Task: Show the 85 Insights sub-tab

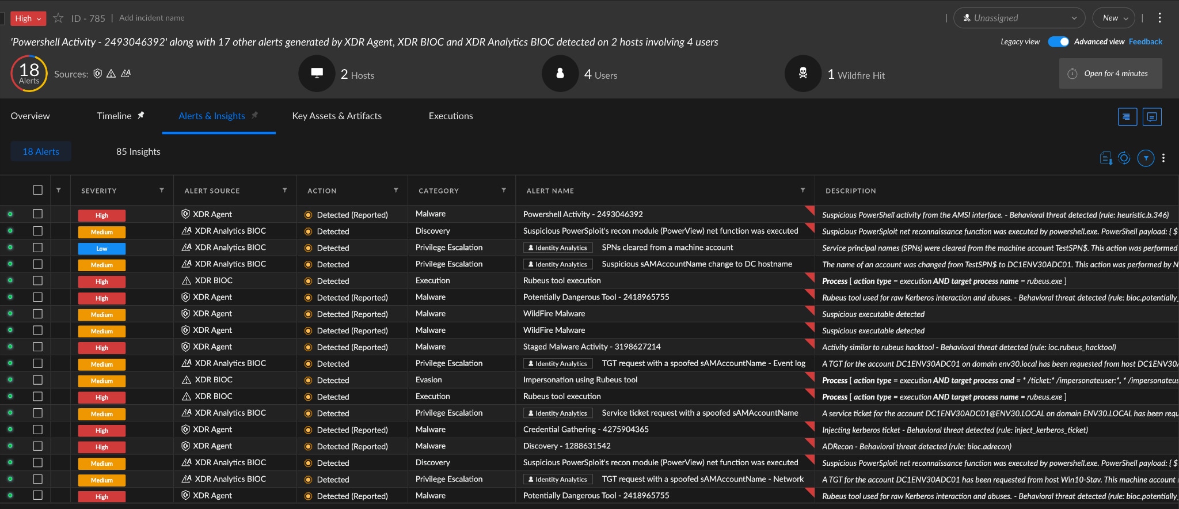Action: tap(138, 151)
